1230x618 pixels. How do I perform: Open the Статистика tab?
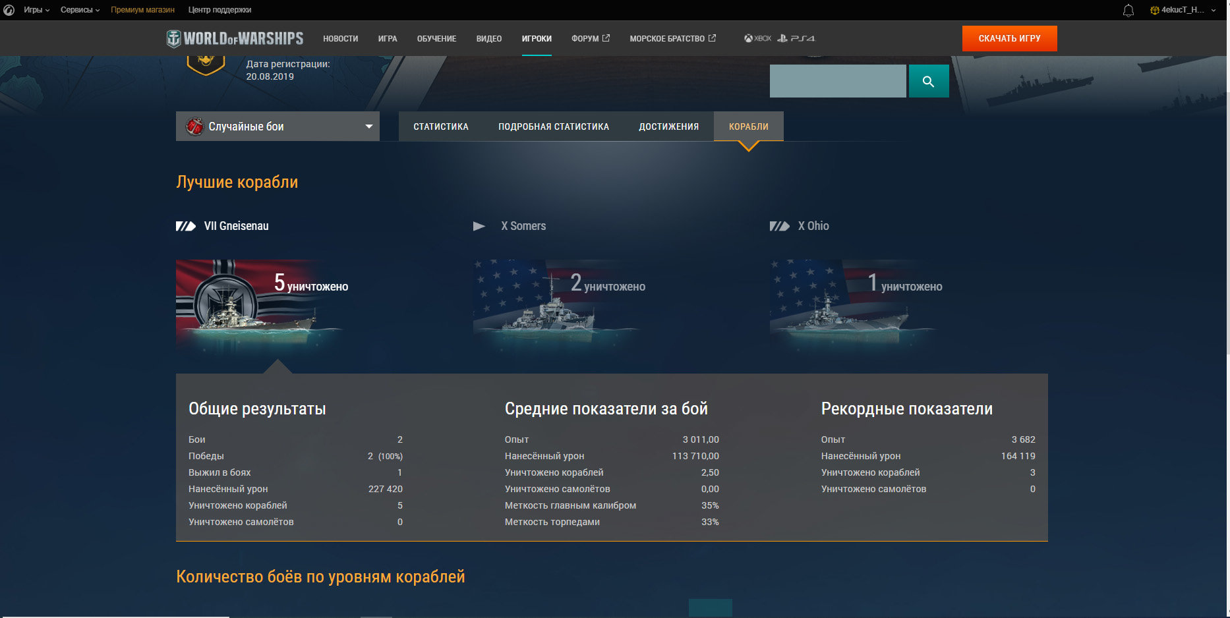(441, 126)
